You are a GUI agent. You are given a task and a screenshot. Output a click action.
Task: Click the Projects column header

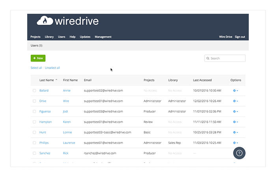pyautogui.click(x=149, y=80)
